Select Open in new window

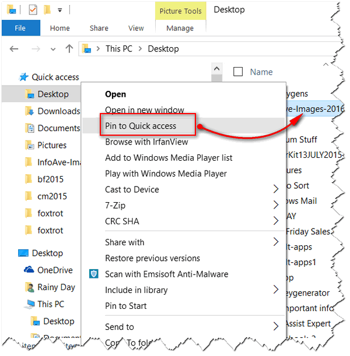click(144, 110)
